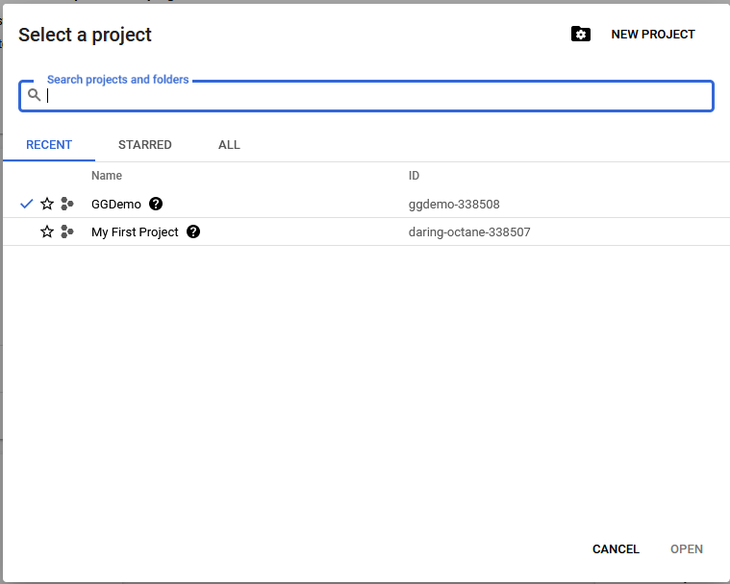
Task: Select the Recent tab
Action: pyautogui.click(x=49, y=145)
